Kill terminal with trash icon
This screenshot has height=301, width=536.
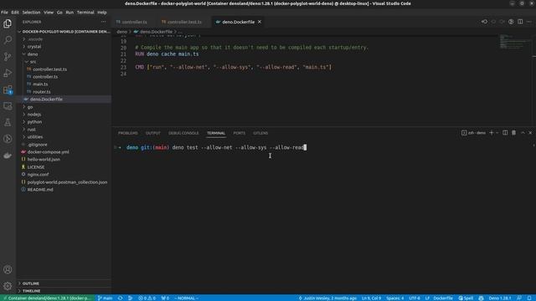click(513, 133)
